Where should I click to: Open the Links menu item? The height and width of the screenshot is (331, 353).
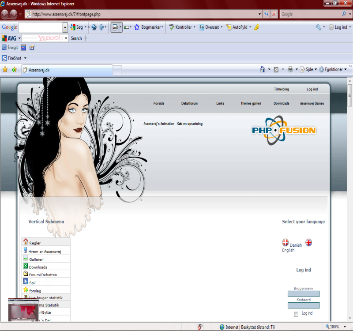pyautogui.click(x=220, y=103)
